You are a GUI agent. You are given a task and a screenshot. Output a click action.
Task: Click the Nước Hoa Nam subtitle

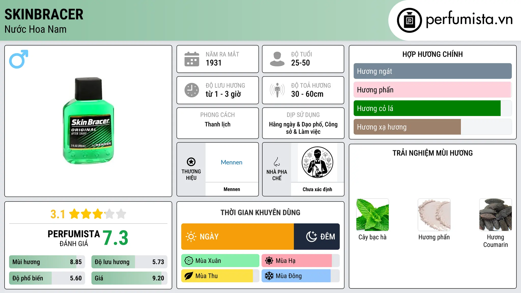tap(36, 29)
